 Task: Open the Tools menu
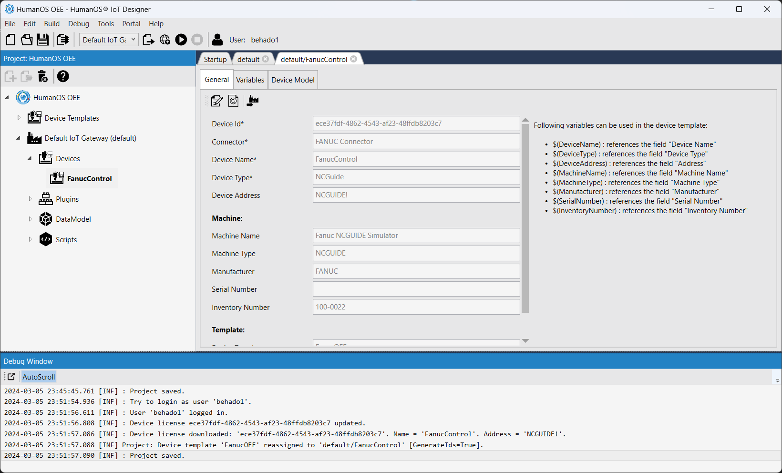tap(106, 24)
